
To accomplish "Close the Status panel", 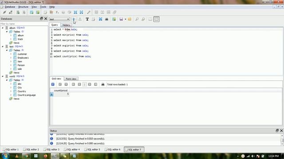I will pyautogui.click(x=281, y=131).
